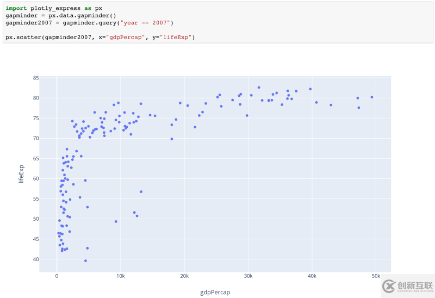The image size is (435, 298).
Task: Click the 80 tick label on y-axis
Action: pos(36,98)
